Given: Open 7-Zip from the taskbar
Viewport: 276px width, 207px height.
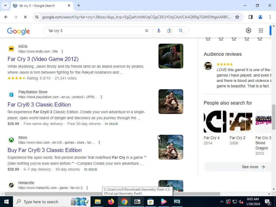Looking at the screenshot, I should (x=137, y=202).
